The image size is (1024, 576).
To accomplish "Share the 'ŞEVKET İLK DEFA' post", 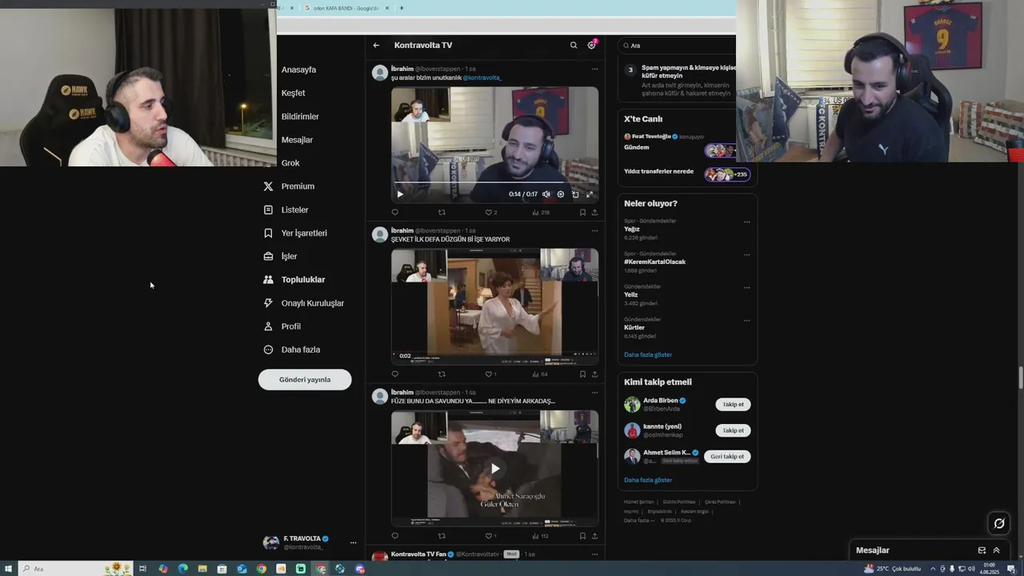I will coord(594,374).
